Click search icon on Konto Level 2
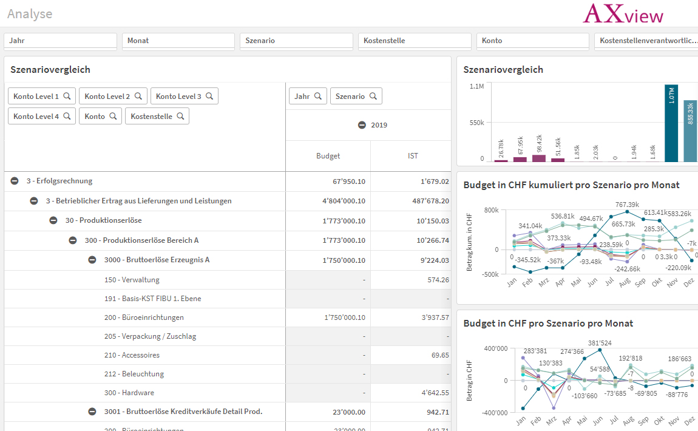The height and width of the screenshot is (431, 698). 138,96
